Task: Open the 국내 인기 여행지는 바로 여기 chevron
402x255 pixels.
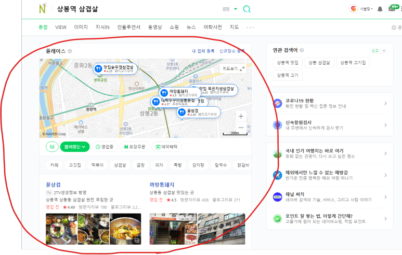Action: pos(385,153)
